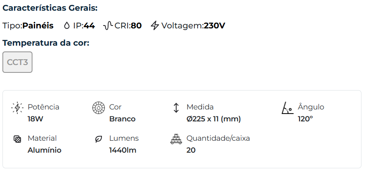Click the Cor color wheel icon

pos(99,108)
